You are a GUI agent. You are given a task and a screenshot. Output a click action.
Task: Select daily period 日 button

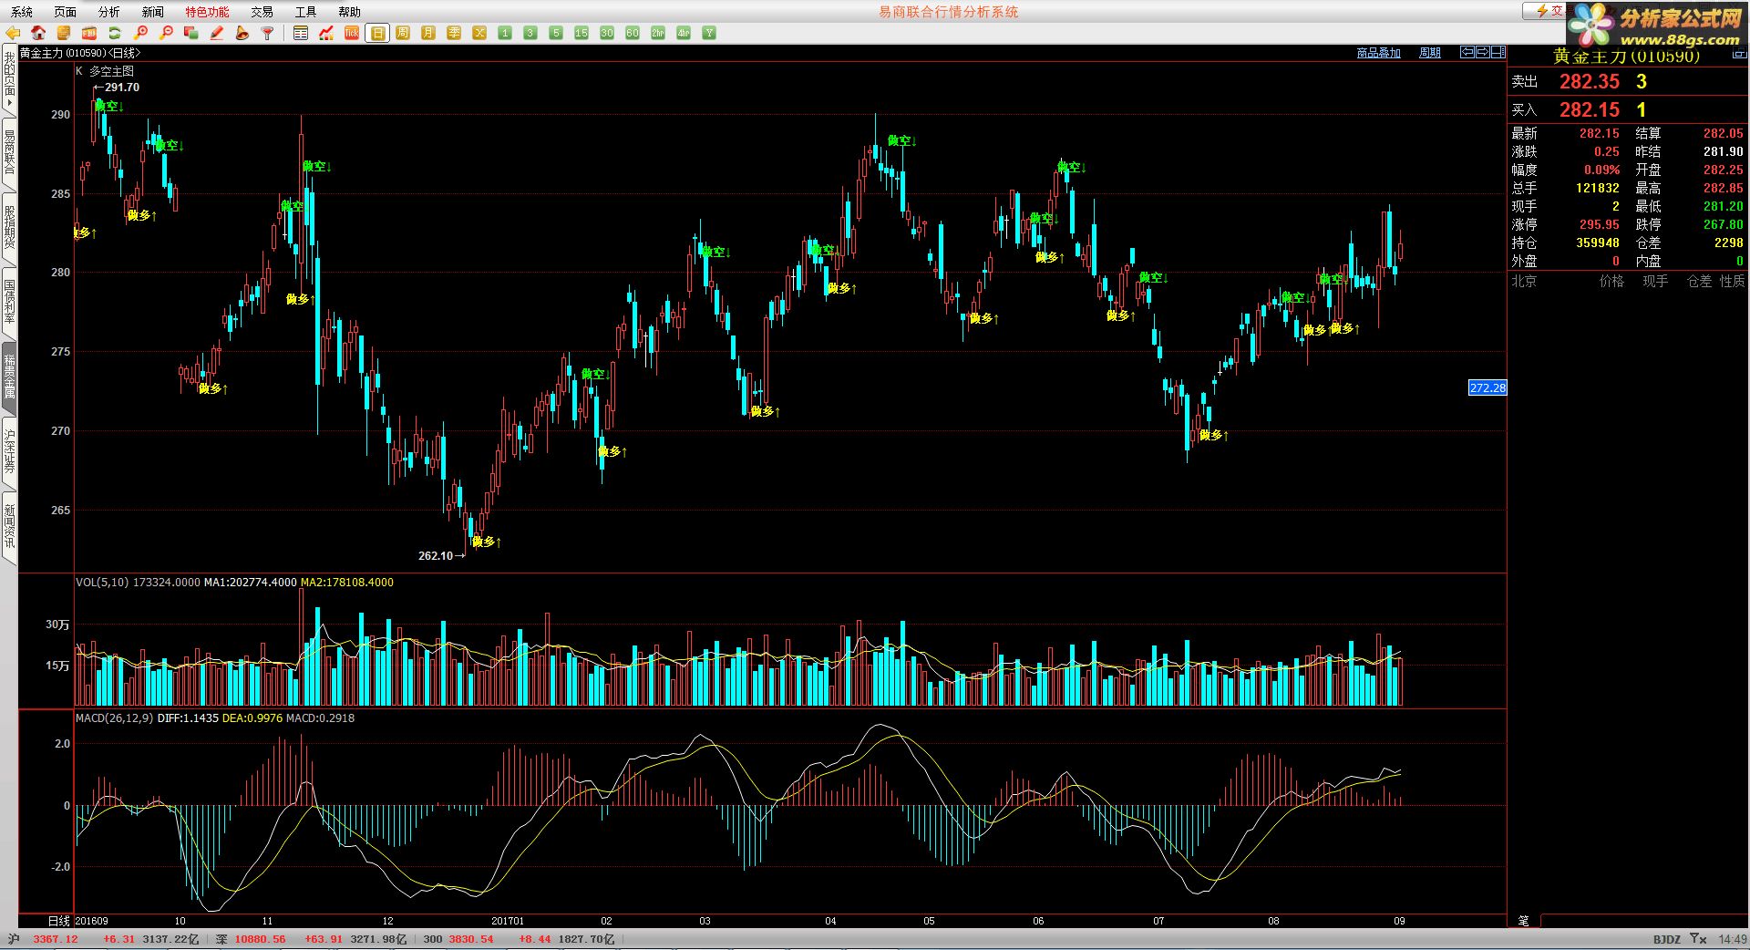pyautogui.click(x=377, y=33)
